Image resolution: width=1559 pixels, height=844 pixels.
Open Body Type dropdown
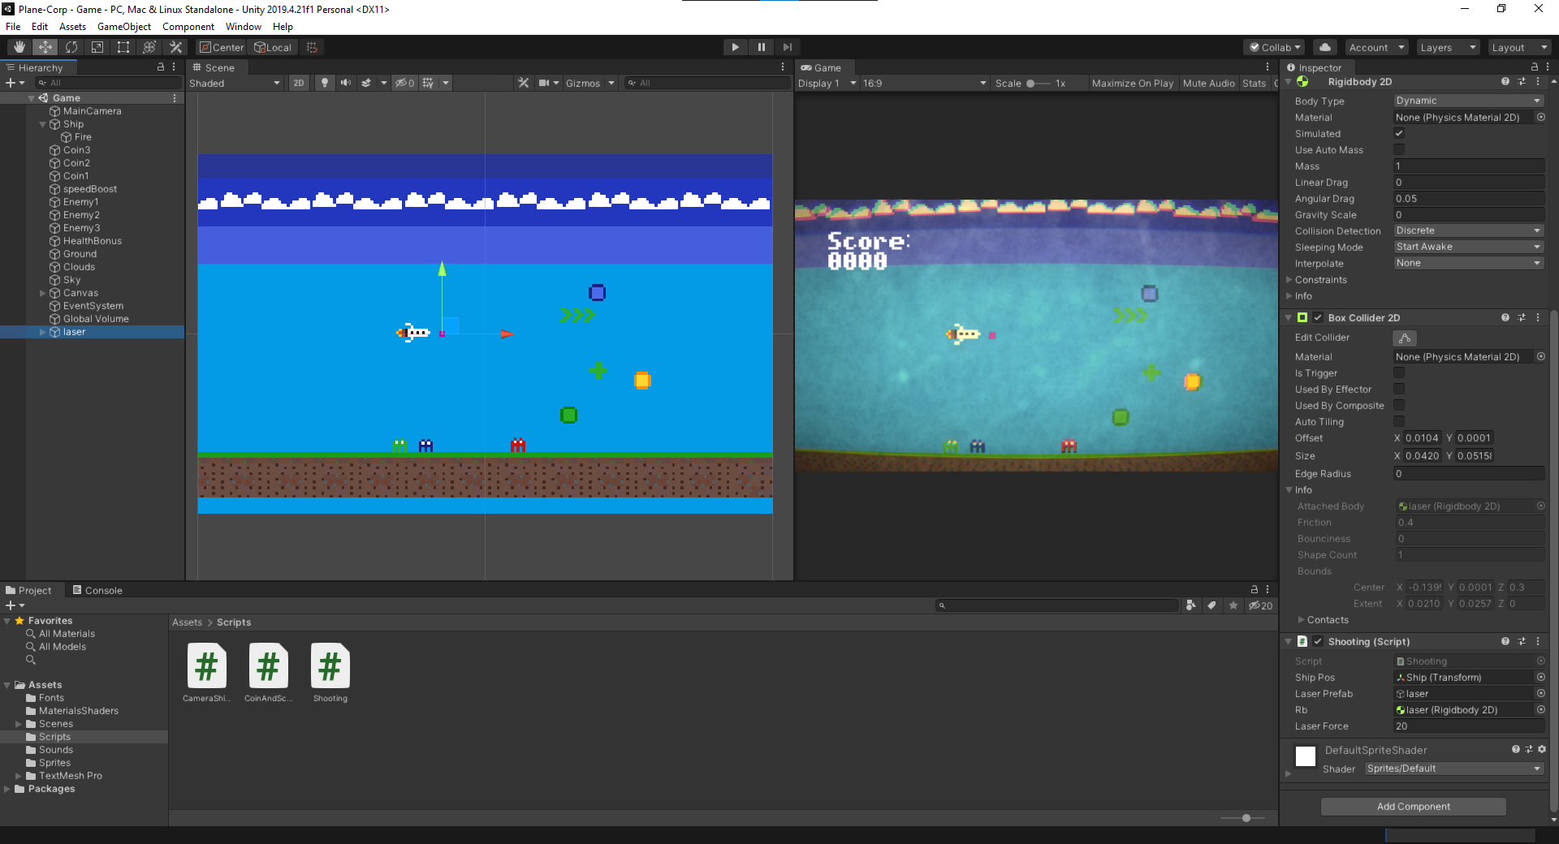point(1468,101)
